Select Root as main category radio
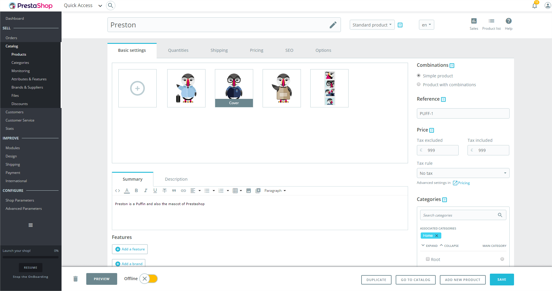The image size is (552, 291). click(502, 259)
